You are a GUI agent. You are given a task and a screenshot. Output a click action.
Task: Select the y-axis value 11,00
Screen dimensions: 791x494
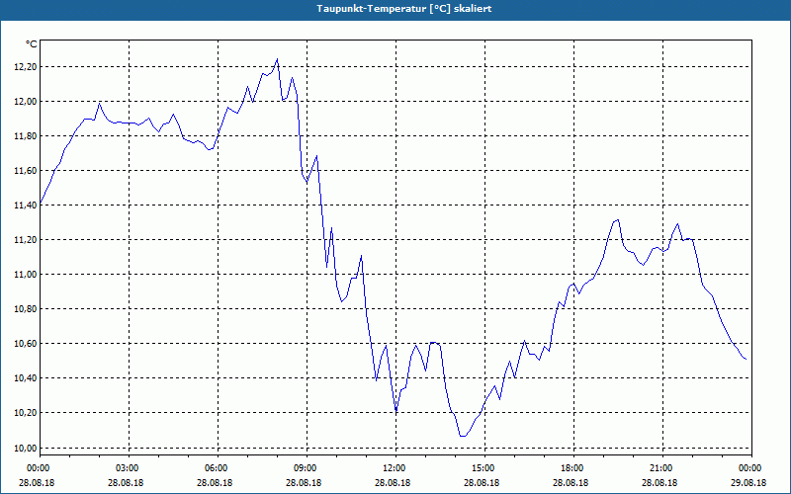[24, 275]
